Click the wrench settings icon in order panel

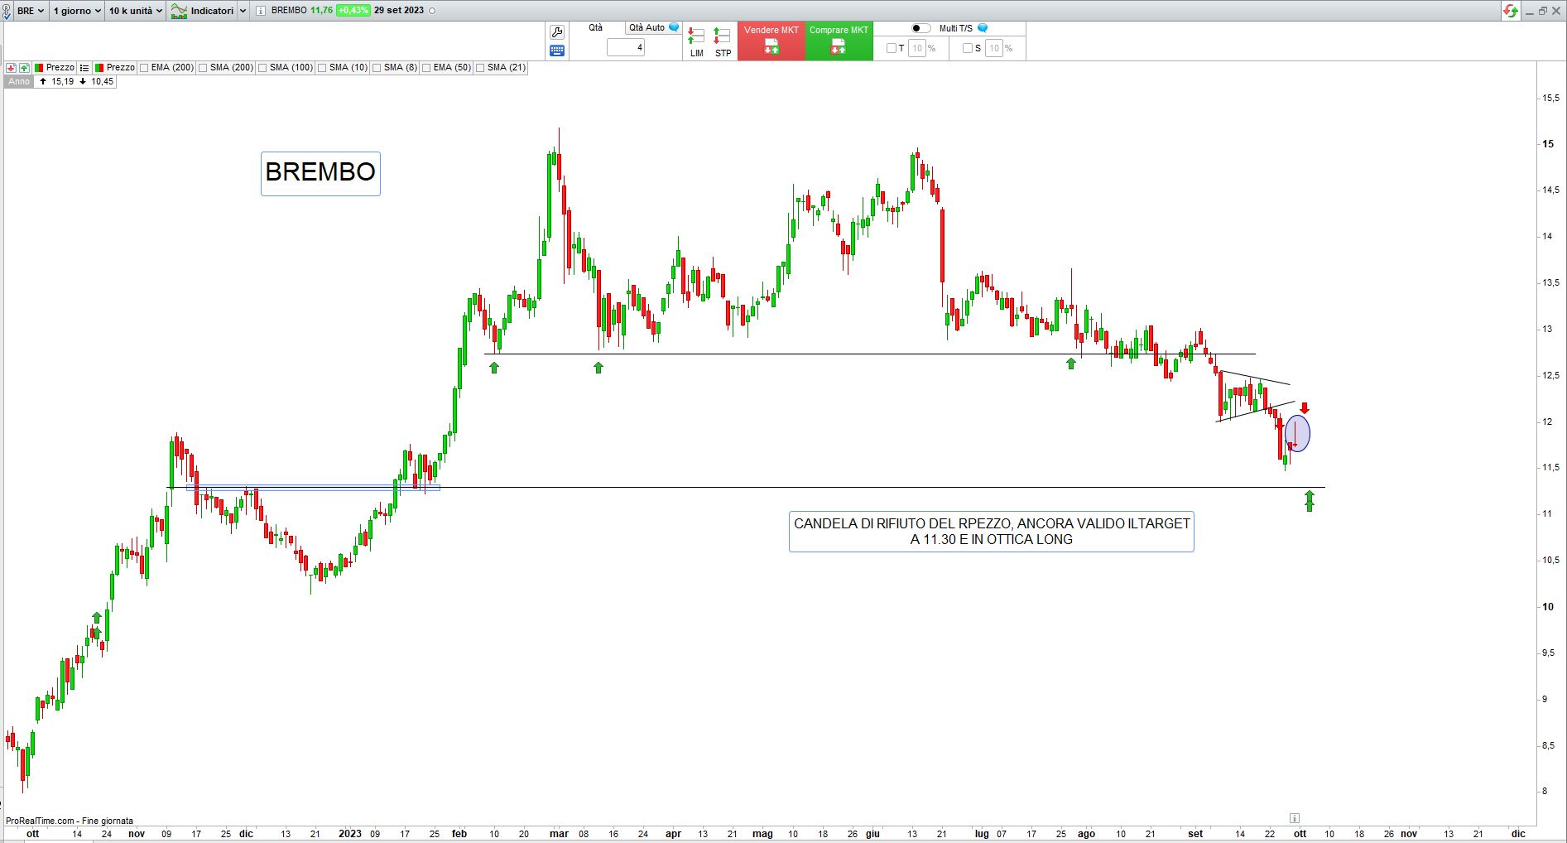point(557,32)
